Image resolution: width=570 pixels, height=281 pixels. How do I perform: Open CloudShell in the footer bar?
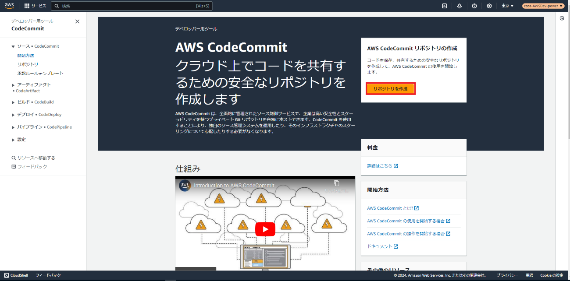[x=16, y=275]
